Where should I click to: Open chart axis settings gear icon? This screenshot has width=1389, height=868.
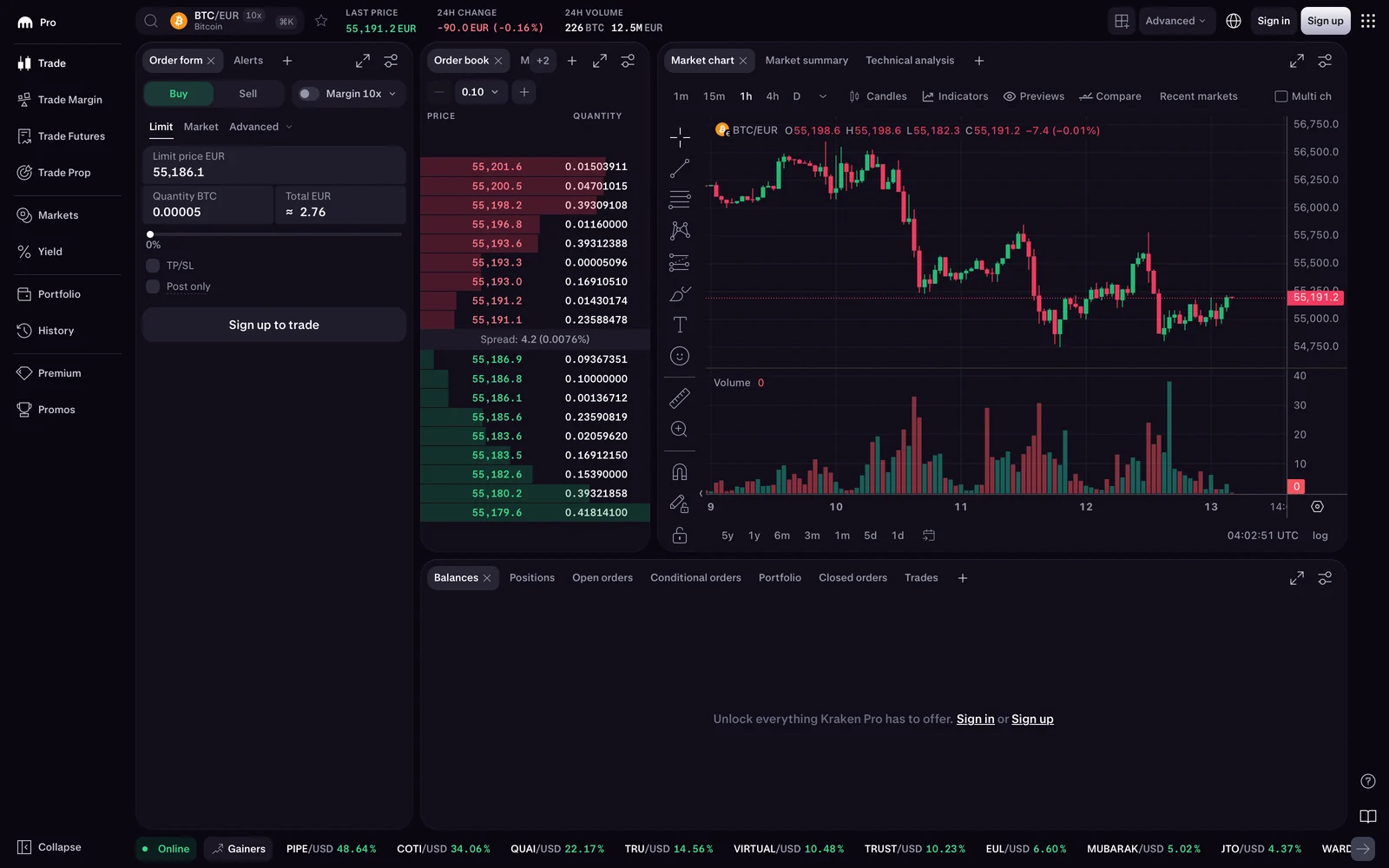tap(1317, 507)
